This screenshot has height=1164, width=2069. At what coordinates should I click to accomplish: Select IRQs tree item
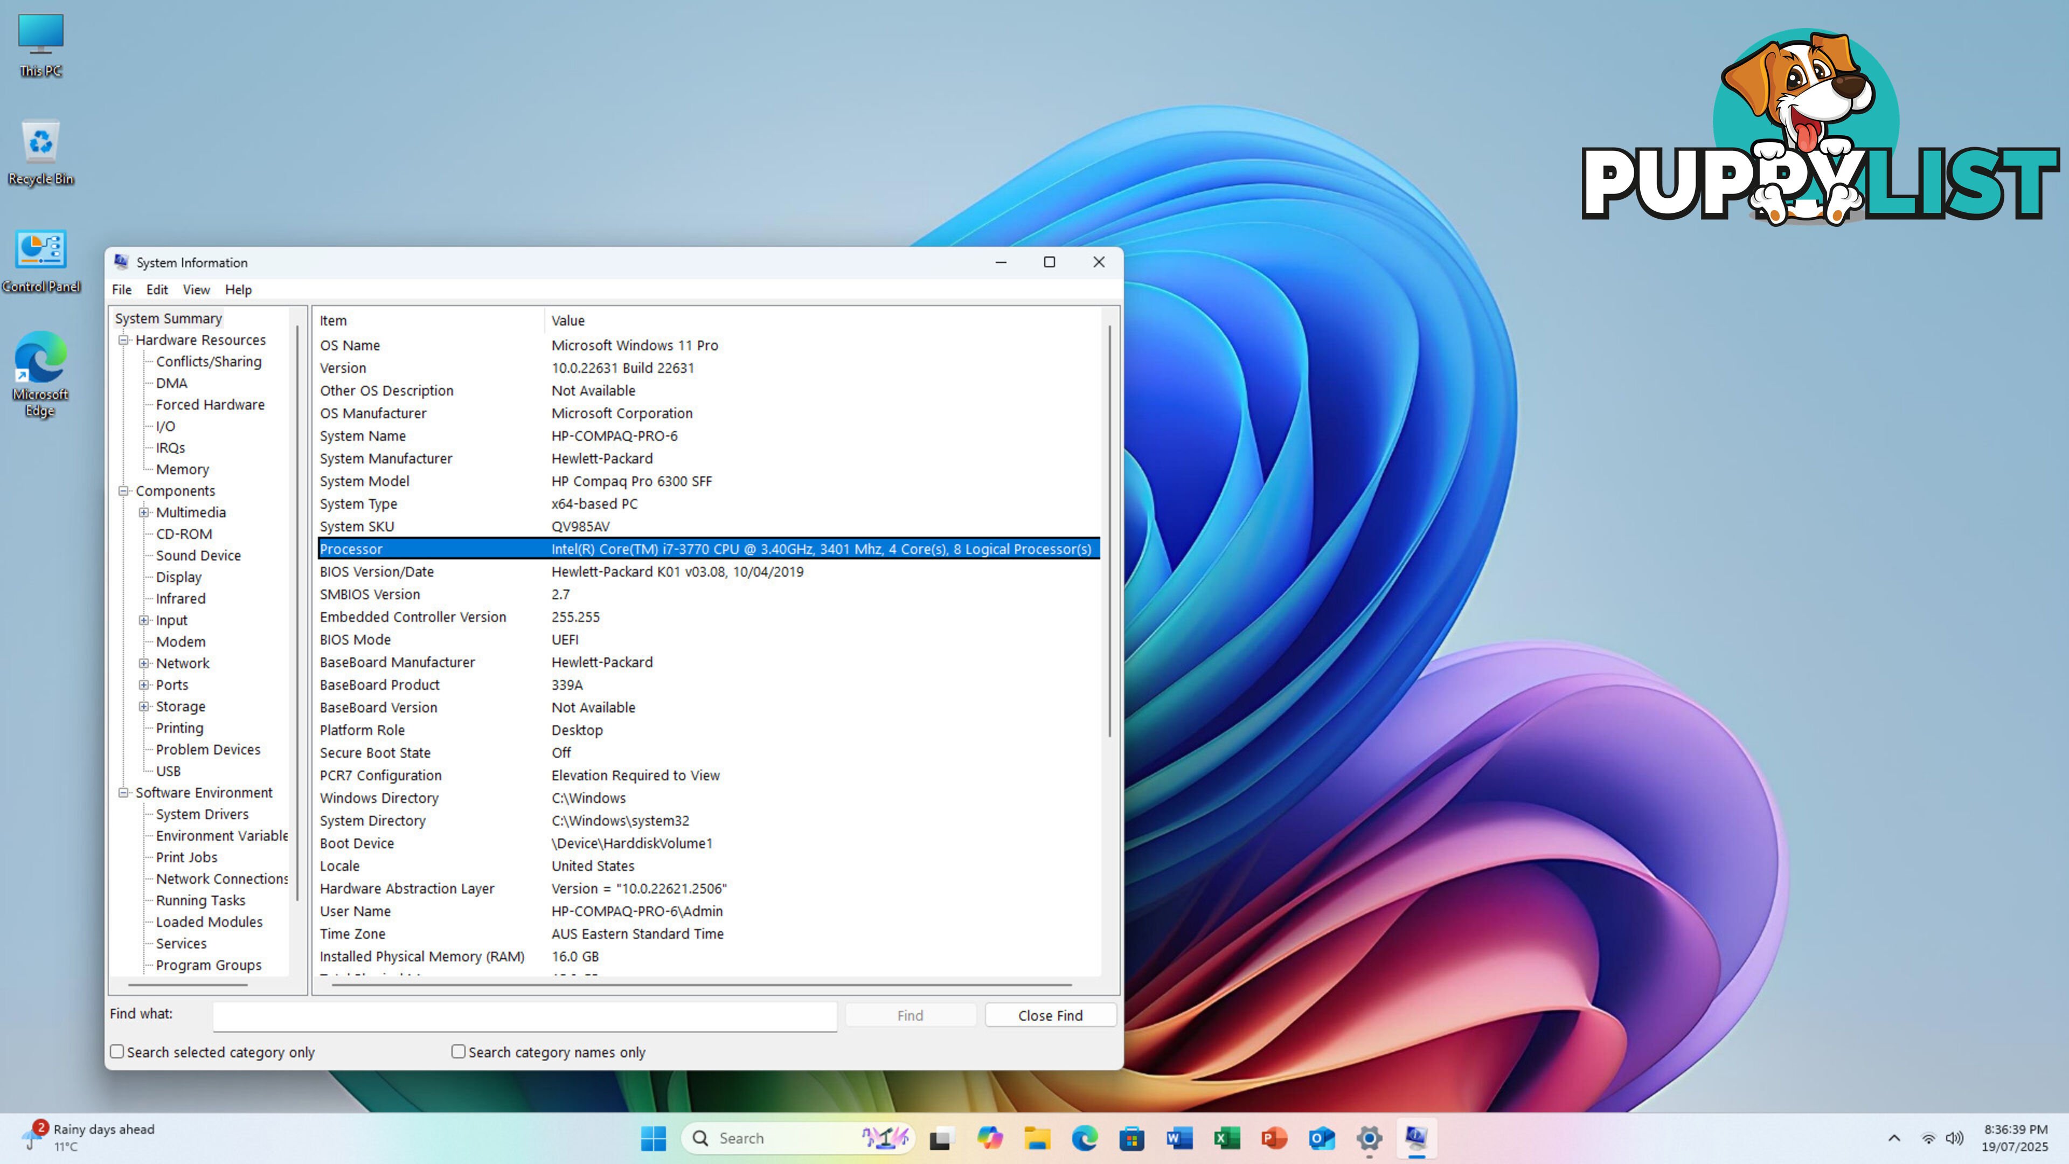point(170,447)
